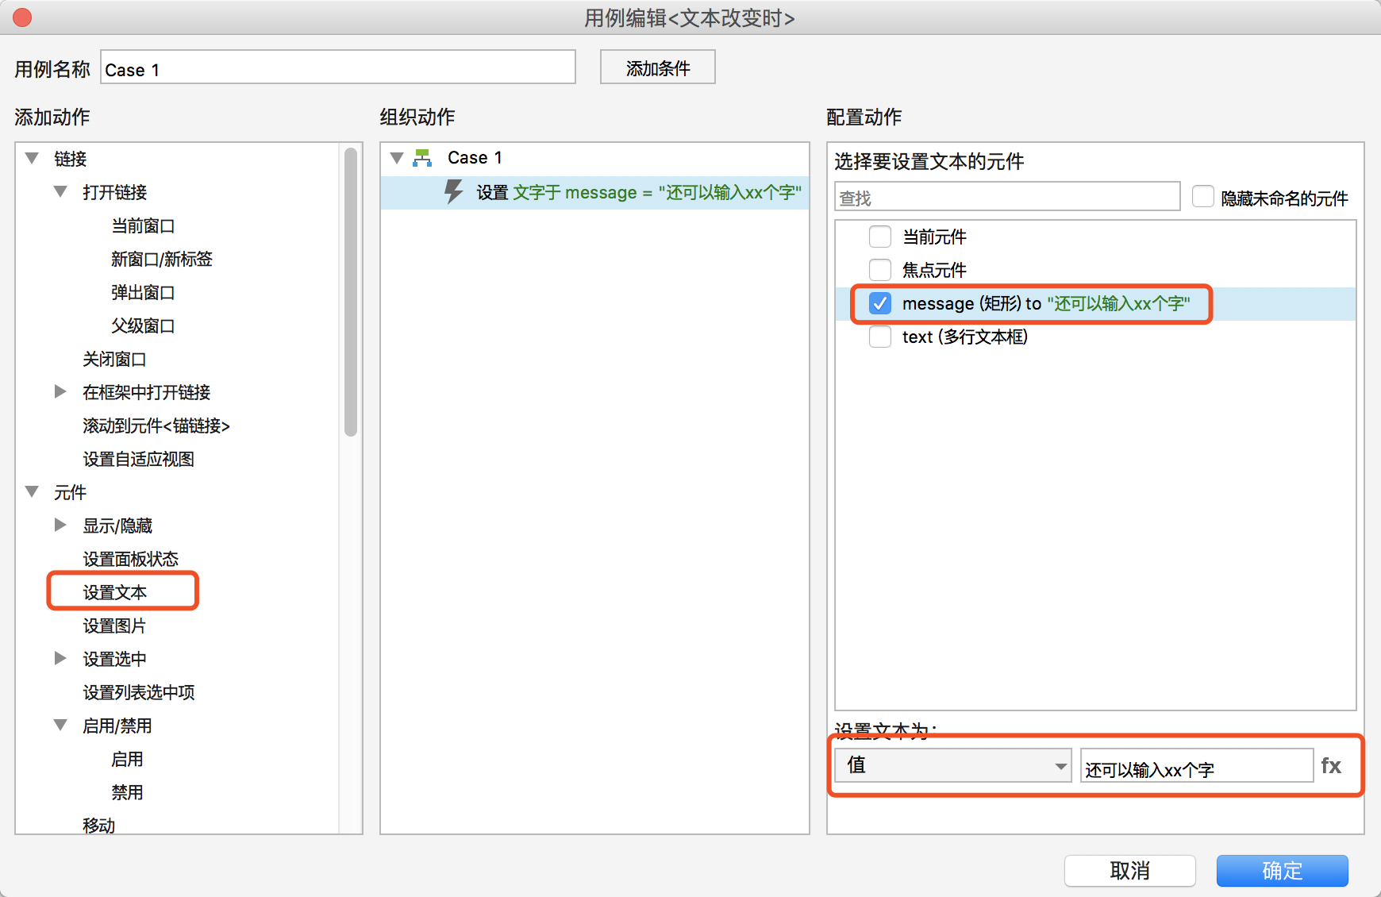The width and height of the screenshot is (1381, 897).
Task: Click the 用例名称 input field
Action: pyautogui.click(x=338, y=67)
